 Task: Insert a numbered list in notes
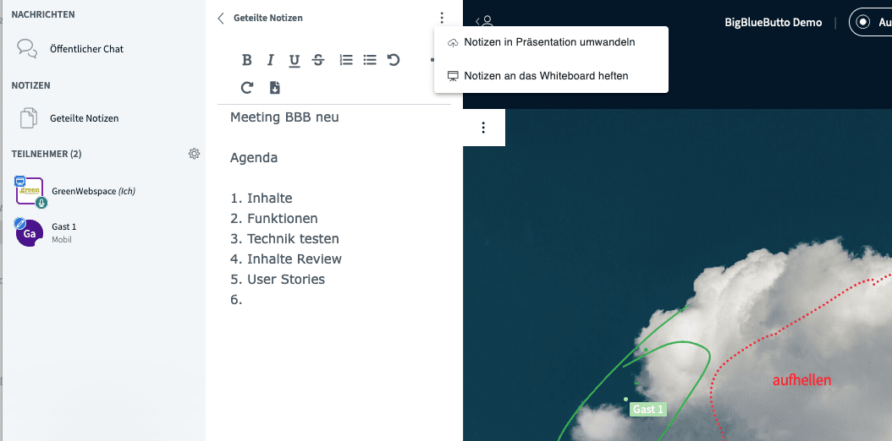(x=345, y=60)
